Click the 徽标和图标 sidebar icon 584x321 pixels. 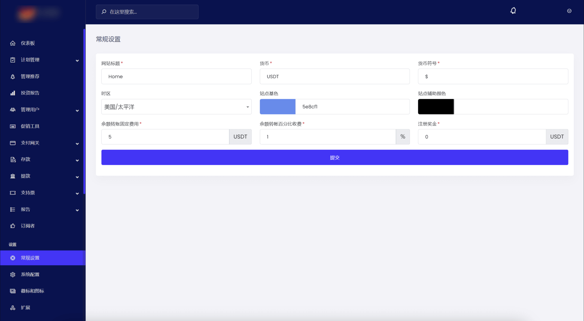13,291
